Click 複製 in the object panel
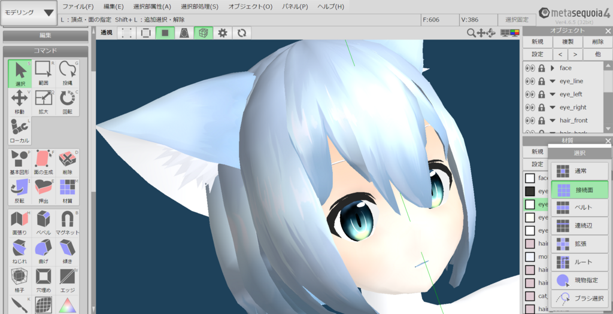Screen dimensions: 613x314 tap(568, 42)
